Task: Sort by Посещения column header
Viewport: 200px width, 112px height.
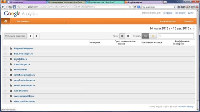Action: click(x=95, y=43)
